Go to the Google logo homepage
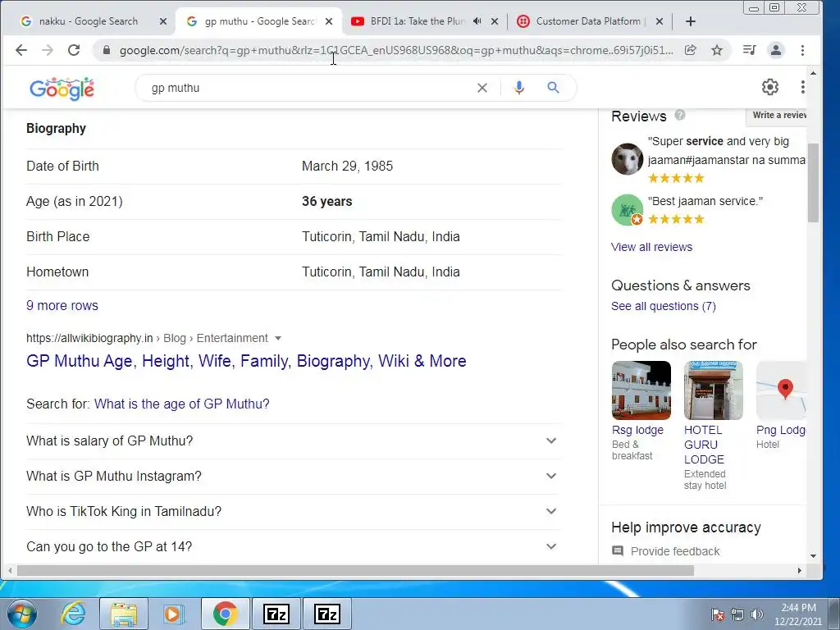The height and width of the screenshot is (630, 840). [x=62, y=89]
